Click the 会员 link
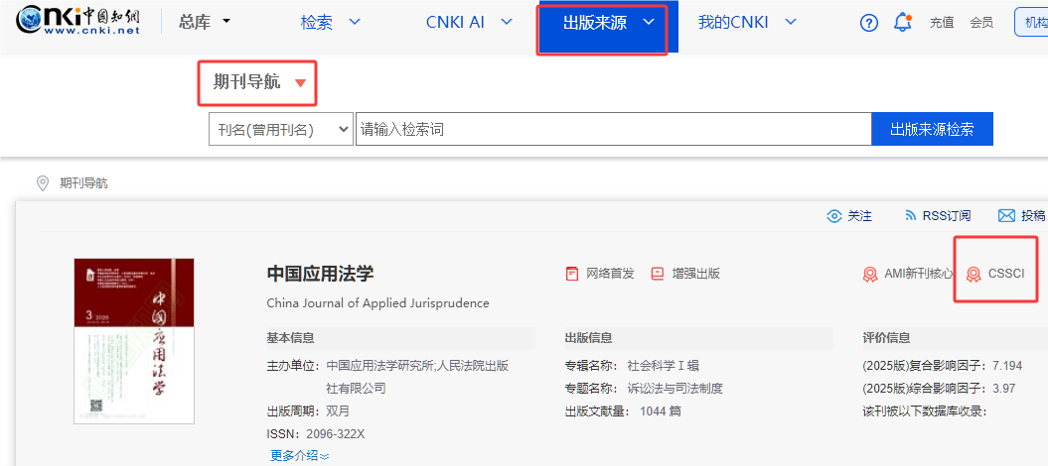Viewport: 1048px width, 466px height. (x=981, y=23)
